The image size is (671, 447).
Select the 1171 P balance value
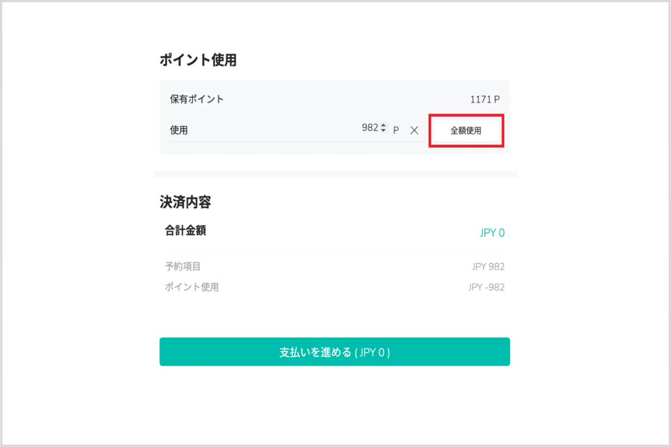[485, 99]
